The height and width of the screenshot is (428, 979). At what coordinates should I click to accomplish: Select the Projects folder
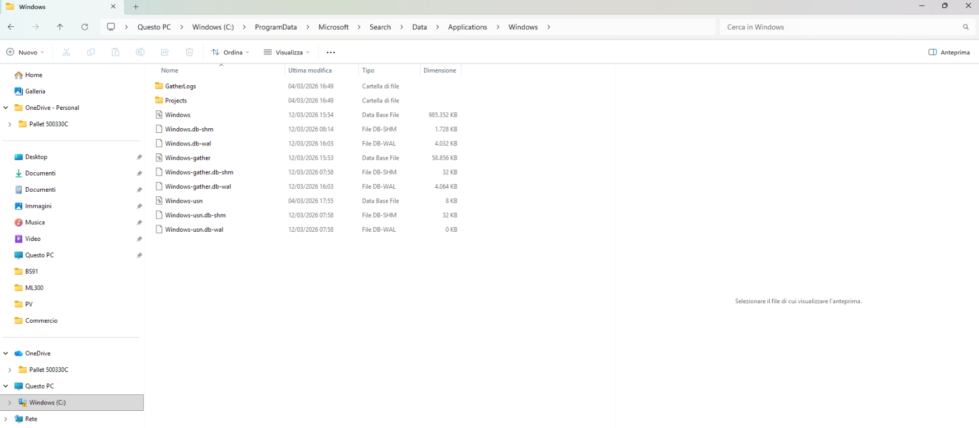tap(176, 101)
